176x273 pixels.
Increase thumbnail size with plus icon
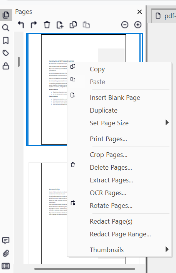coord(138,25)
